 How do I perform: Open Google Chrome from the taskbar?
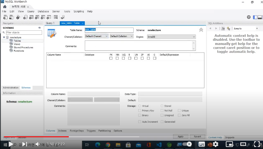(x=108, y=144)
